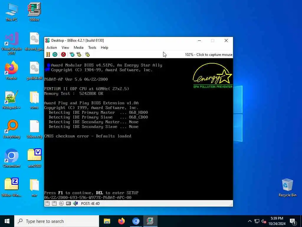Open Chromium from the taskbar
302x227 pixels.
(x=136, y=221)
